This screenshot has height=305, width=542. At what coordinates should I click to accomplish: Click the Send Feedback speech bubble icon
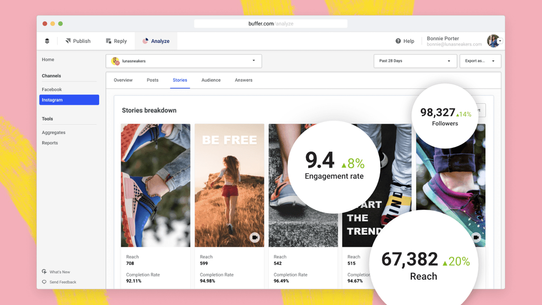tap(44, 282)
